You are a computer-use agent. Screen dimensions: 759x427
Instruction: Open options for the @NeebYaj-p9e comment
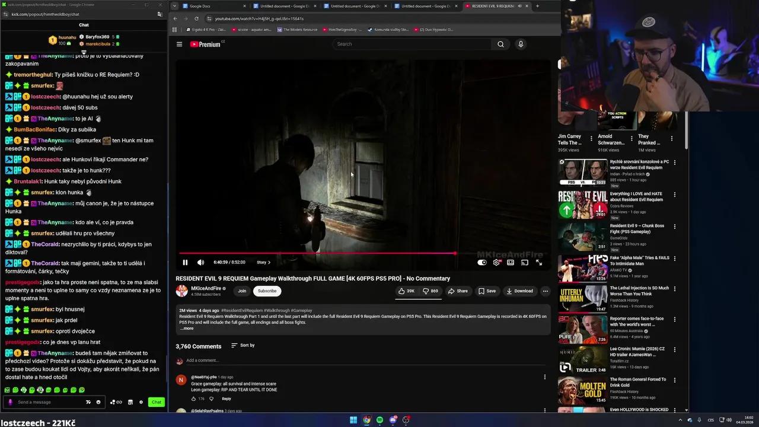pos(545,377)
